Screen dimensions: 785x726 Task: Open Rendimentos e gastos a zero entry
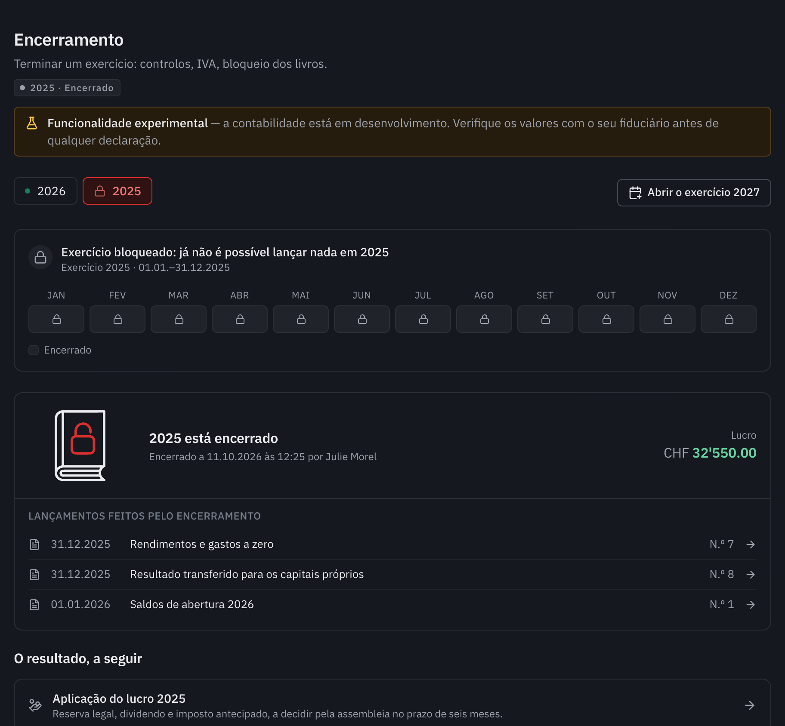click(x=392, y=544)
